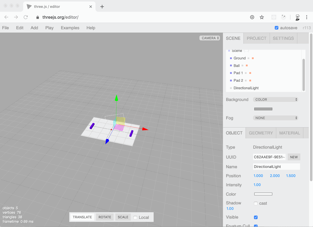
Task: Select the SCALE mode button
Action: (x=123, y=217)
